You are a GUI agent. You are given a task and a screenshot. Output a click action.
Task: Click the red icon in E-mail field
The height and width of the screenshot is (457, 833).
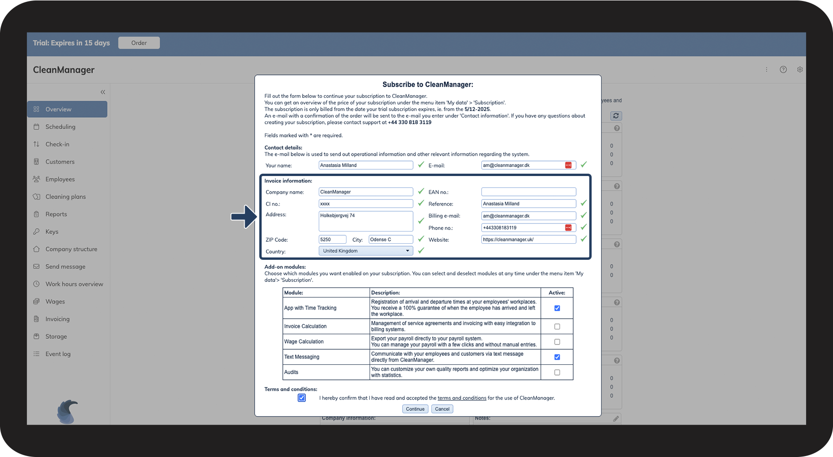[x=569, y=165]
